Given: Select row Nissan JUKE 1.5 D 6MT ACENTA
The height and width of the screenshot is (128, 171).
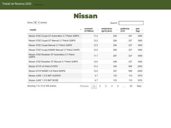Looking at the screenshot, I should (x=85, y=76).
